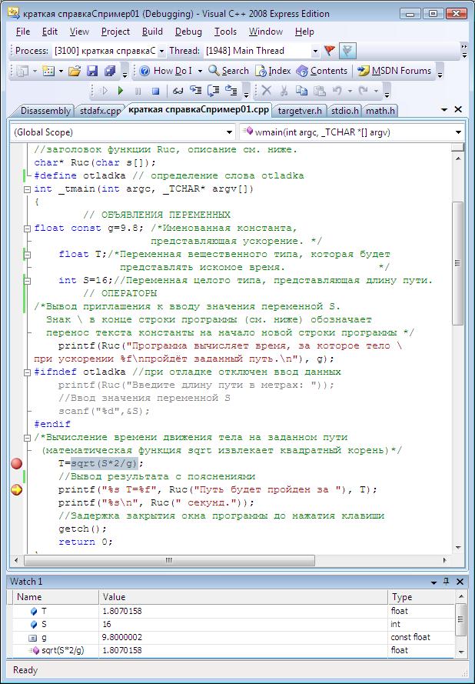Switch to the Disassembly tab
Viewport: 475px width, 684px height.
point(44,111)
